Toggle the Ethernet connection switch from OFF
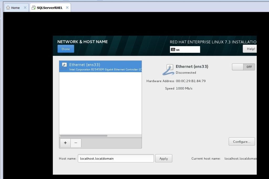Image resolution: width=269 pixels, height=179 pixels. (243, 67)
